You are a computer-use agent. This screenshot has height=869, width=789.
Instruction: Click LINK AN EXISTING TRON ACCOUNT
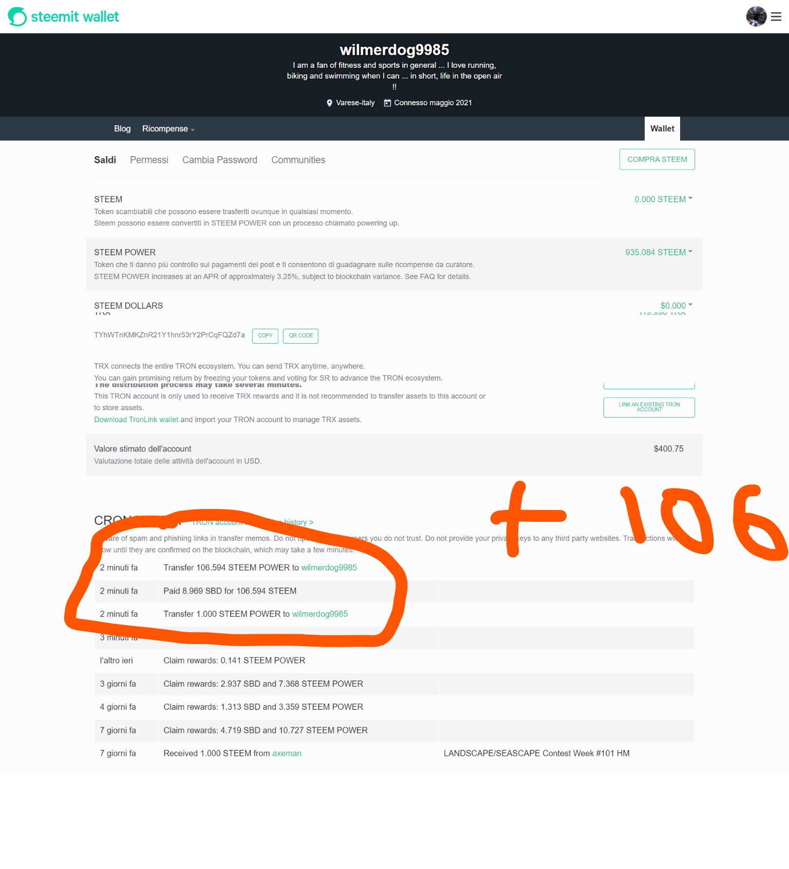pyautogui.click(x=649, y=407)
